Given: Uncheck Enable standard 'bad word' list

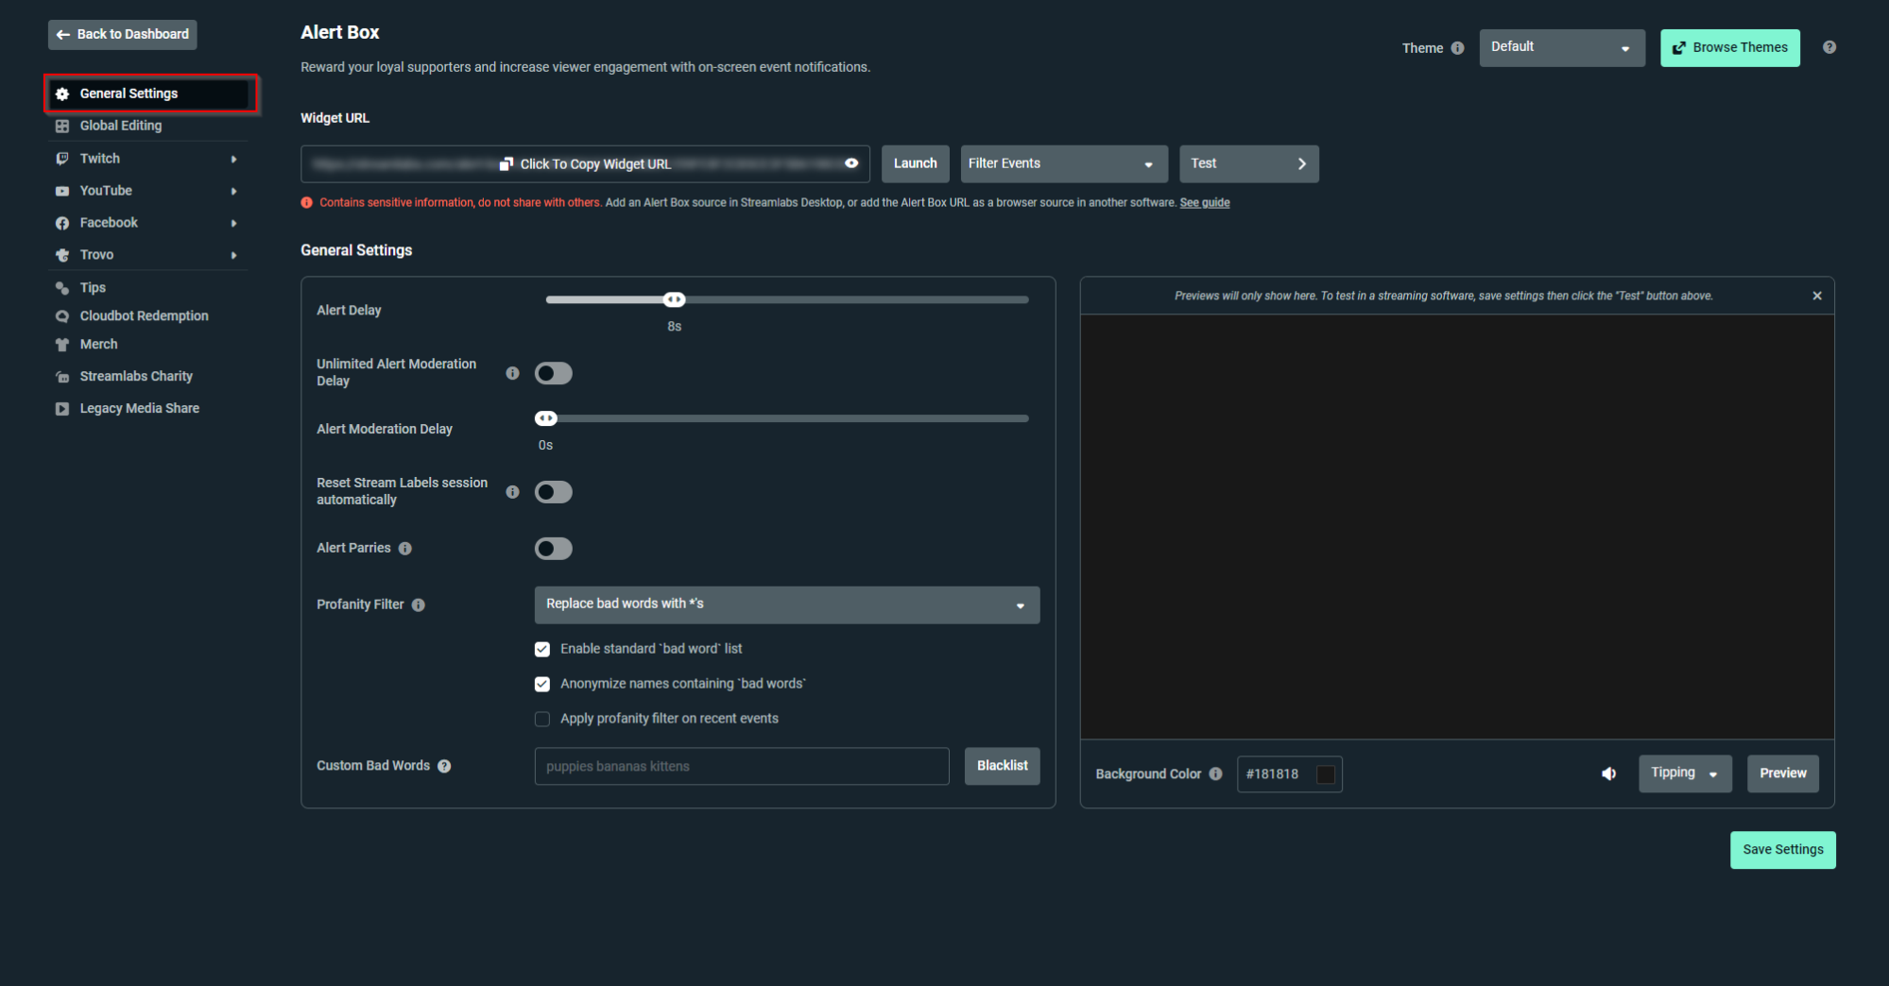Looking at the screenshot, I should tap(542, 649).
